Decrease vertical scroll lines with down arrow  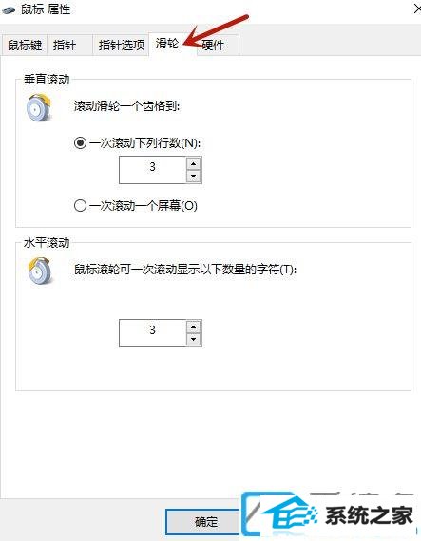[194, 177]
